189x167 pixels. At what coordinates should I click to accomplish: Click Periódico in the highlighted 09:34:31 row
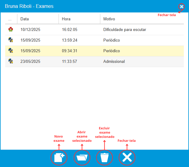click(112, 51)
